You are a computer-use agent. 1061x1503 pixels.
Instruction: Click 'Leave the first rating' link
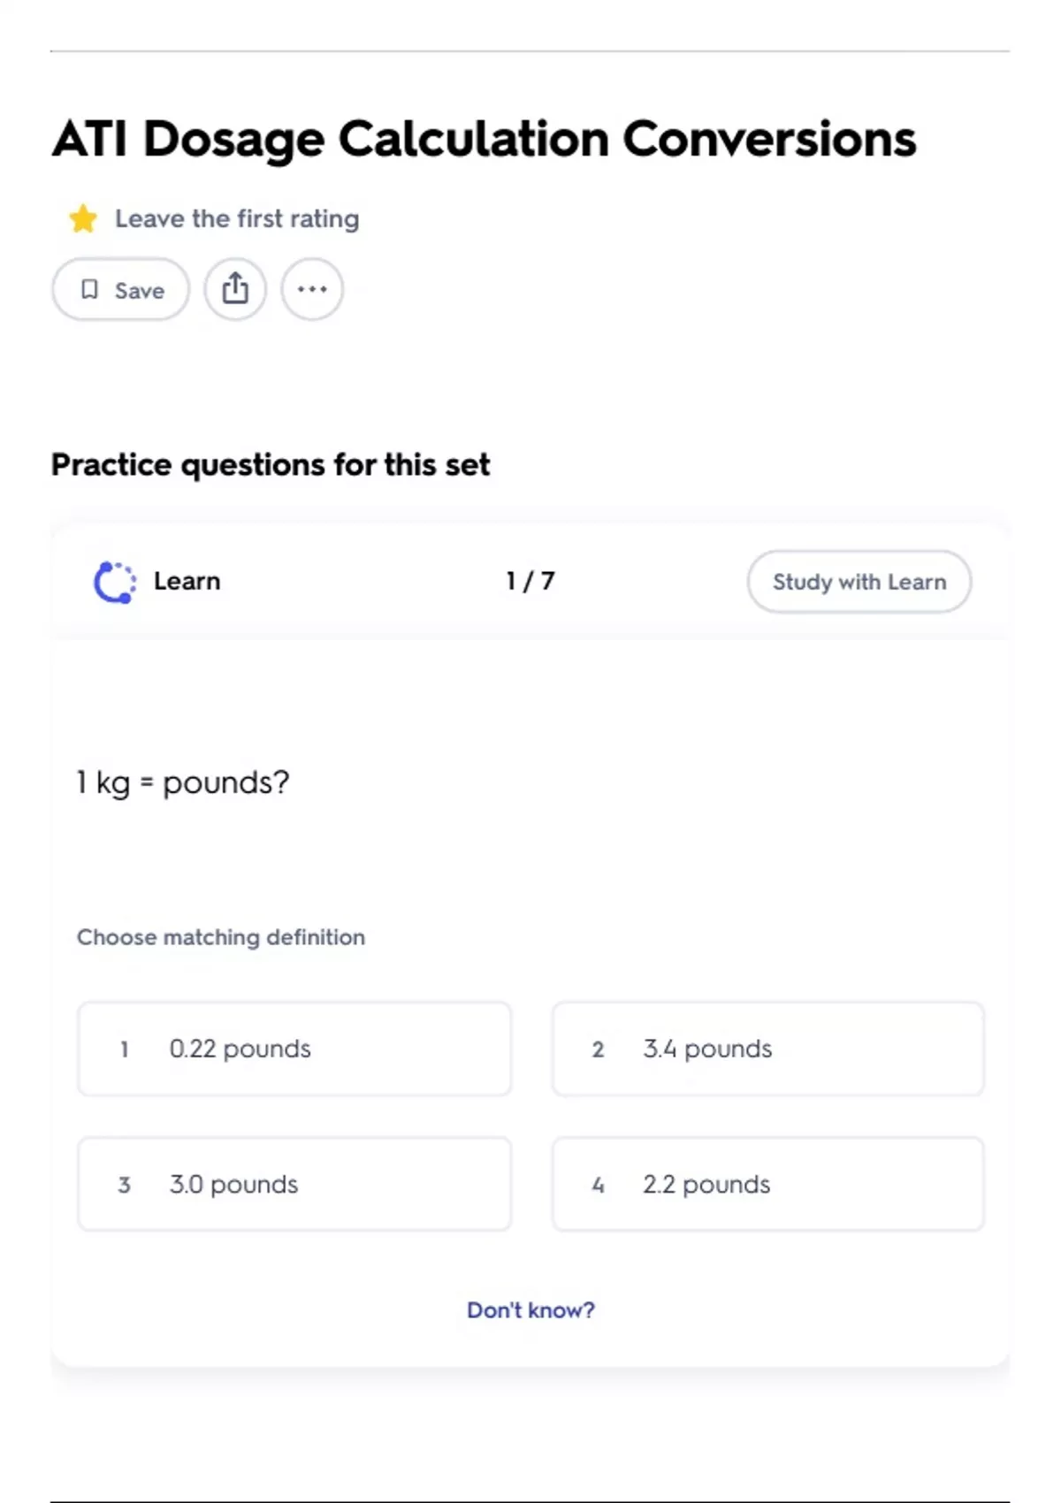pos(237,218)
